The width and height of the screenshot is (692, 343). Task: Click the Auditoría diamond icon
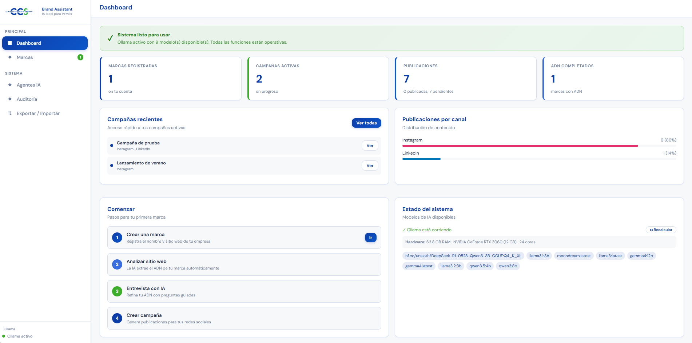[x=10, y=99]
